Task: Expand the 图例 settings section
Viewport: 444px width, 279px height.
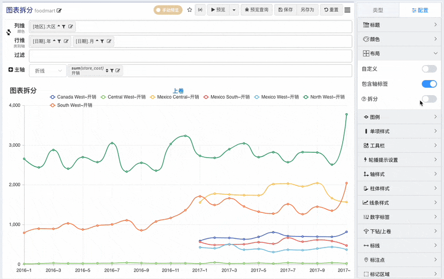Action: [x=400, y=117]
